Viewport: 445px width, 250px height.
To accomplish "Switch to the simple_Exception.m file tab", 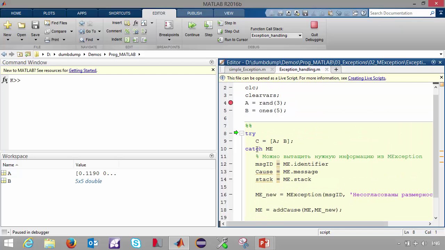I will coord(247,69).
